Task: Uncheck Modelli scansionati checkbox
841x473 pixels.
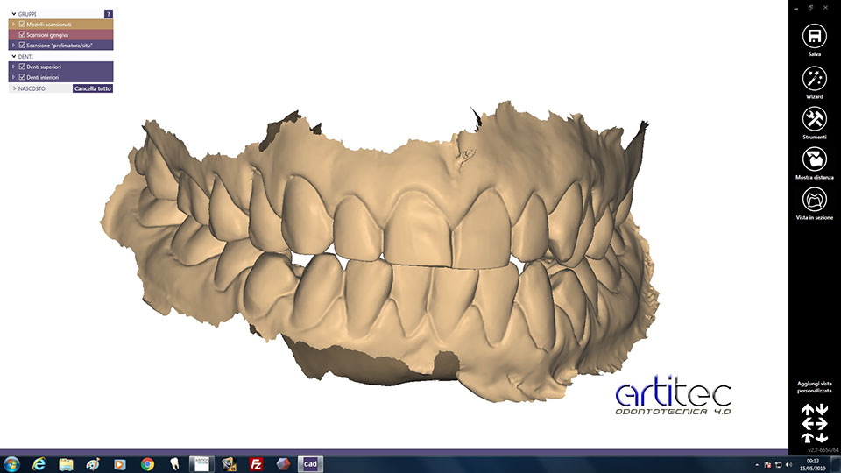Action: [23, 24]
